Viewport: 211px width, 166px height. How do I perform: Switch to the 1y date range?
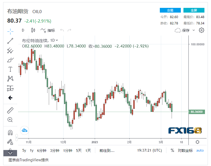click(31, 151)
